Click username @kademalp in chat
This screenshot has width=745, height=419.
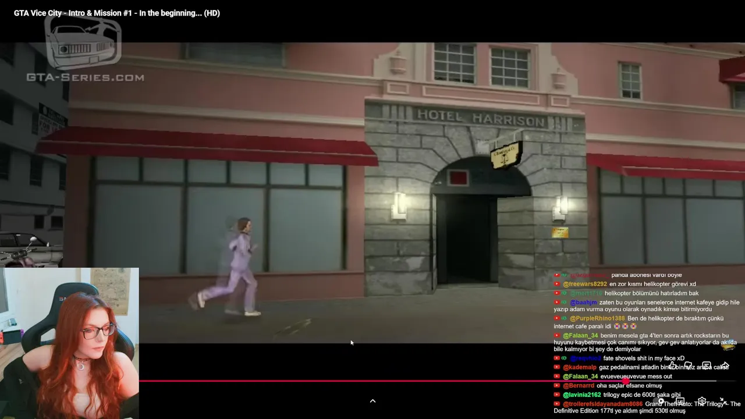coord(580,367)
